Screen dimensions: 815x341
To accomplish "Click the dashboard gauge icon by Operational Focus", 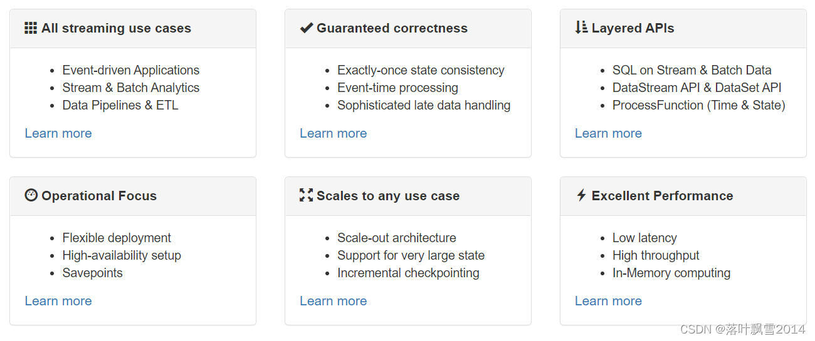I will pyautogui.click(x=31, y=195).
